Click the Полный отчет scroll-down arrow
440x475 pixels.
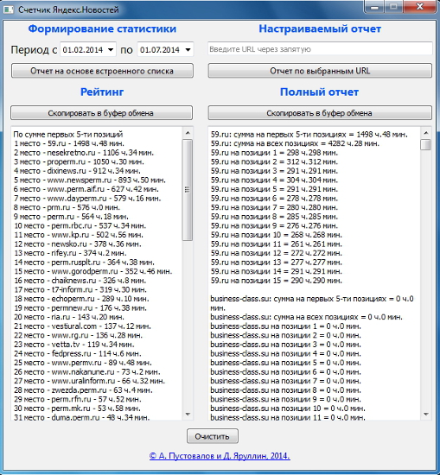pyautogui.click(x=426, y=414)
